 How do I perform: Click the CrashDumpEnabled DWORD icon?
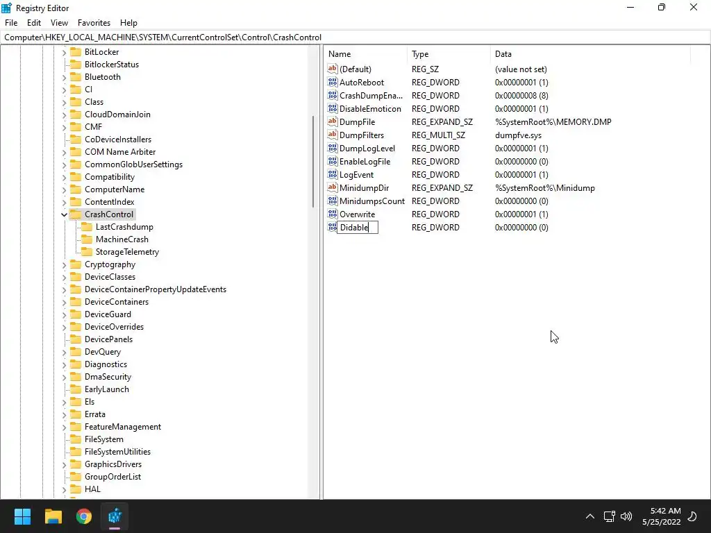[333, 95]
